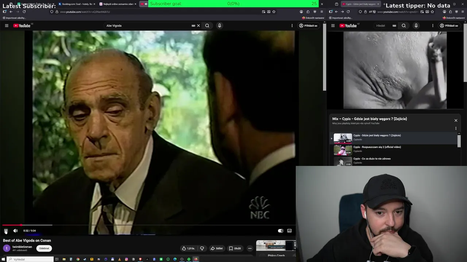This screenshot has height=262, width=467.
Task: Open Task View on Windows taskbar
Action: coord(57,259)
